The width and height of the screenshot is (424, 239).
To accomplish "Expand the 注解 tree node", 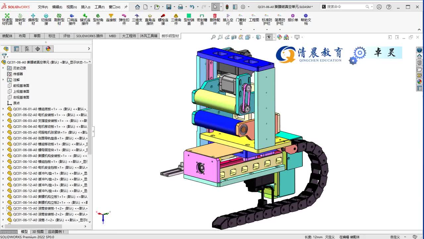I will pos(3,80).
